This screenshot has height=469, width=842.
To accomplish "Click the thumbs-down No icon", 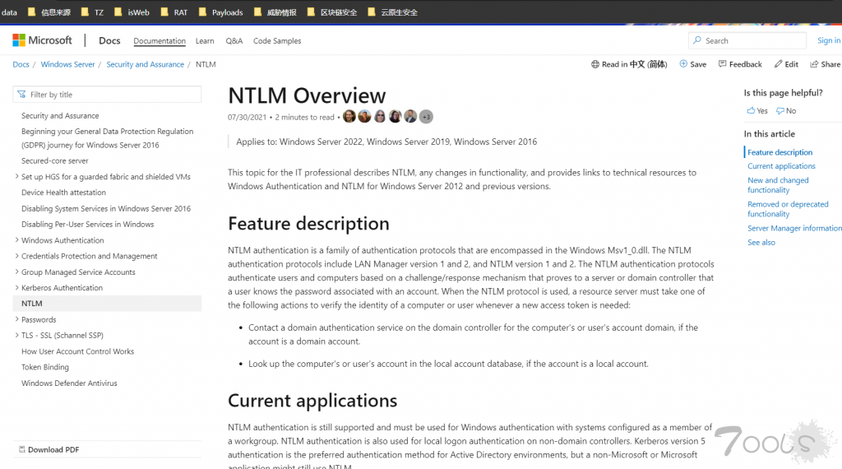I will click(780, 111).
